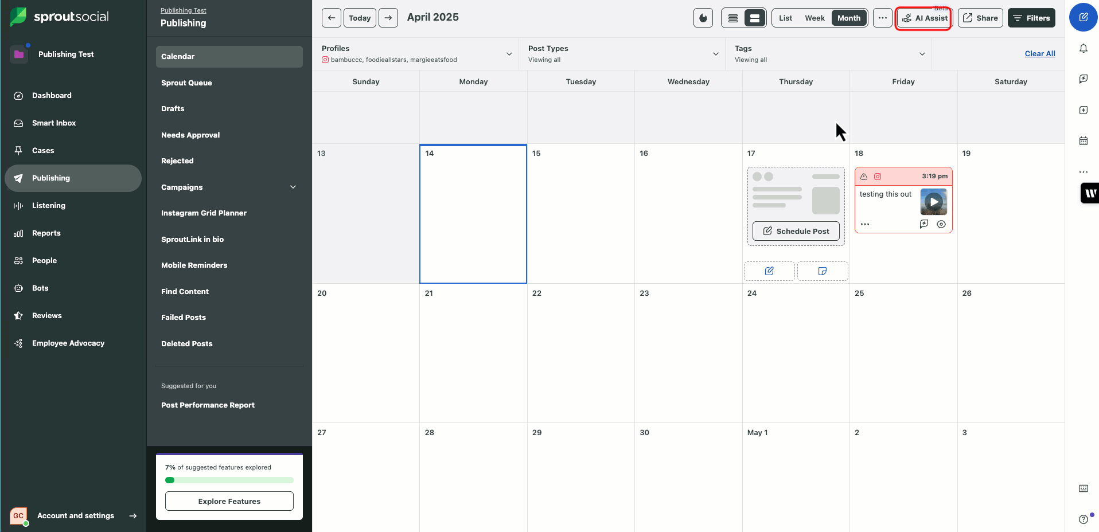Click the compose icon under April 17
Image resolution: width=1099 pixels, height=532 pixels.
point(769,271)
